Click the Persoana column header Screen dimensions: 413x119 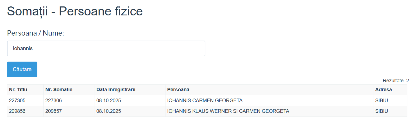178,90
